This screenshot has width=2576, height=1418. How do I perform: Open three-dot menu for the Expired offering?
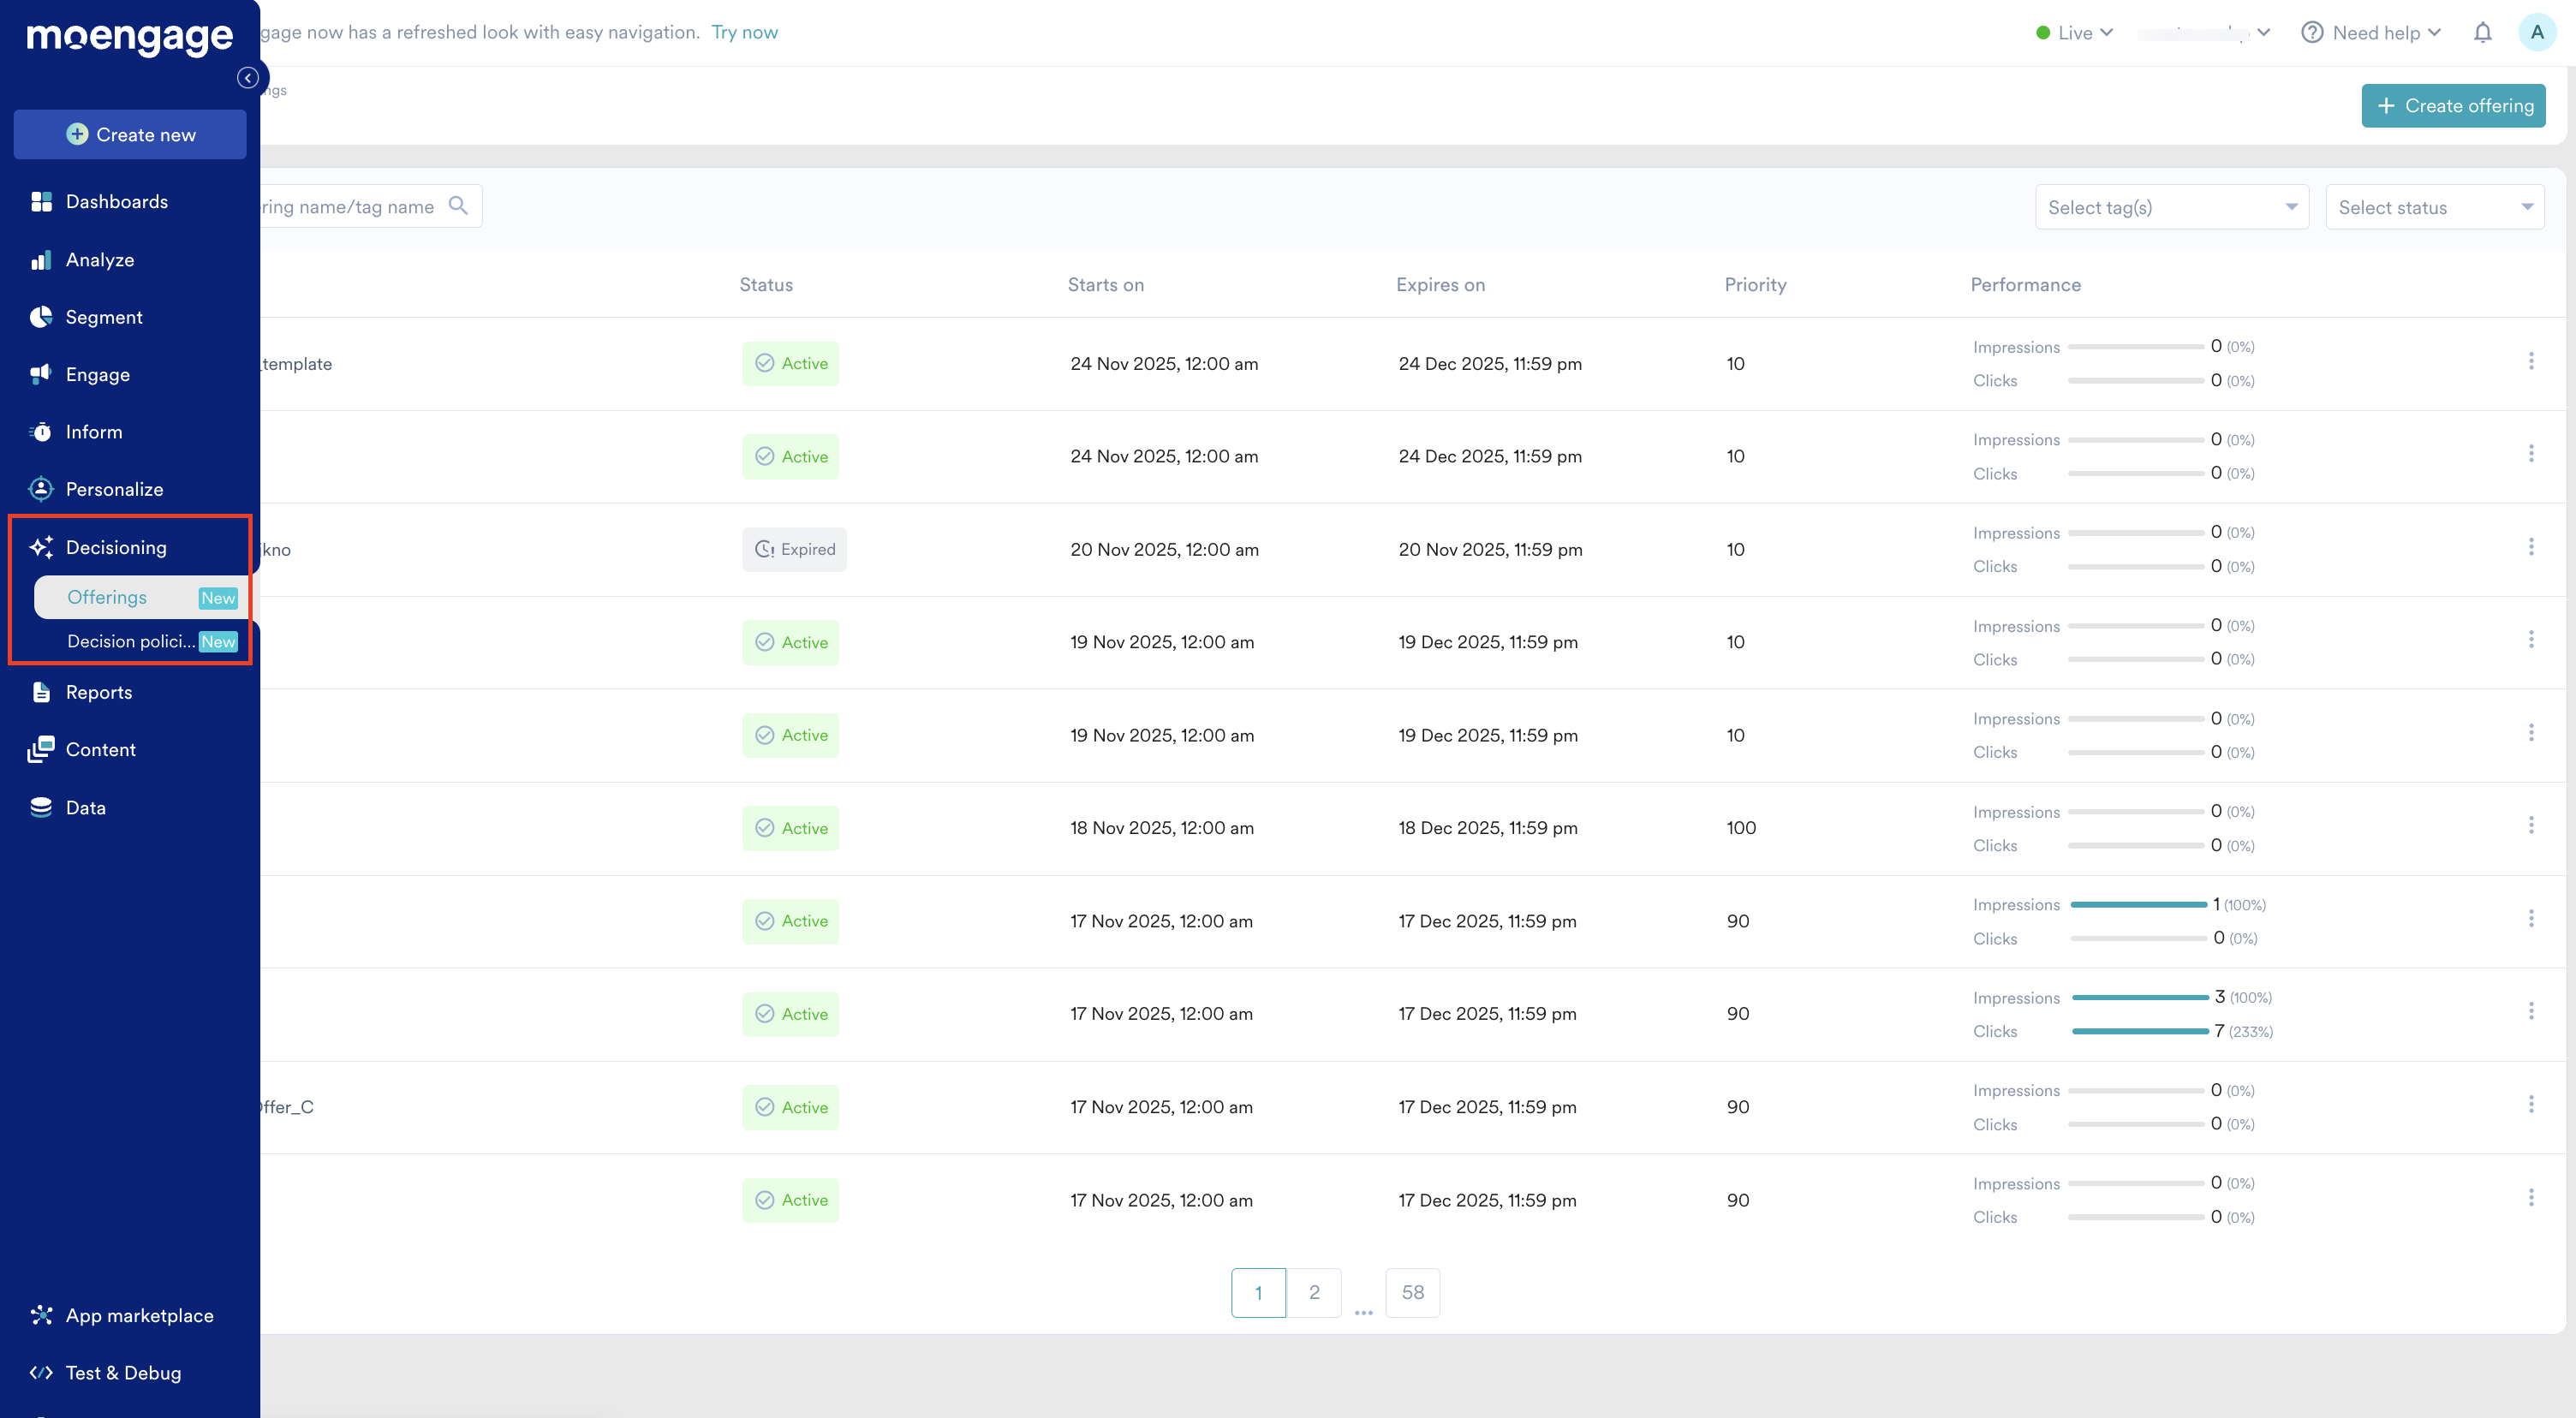click(2531, 547)
